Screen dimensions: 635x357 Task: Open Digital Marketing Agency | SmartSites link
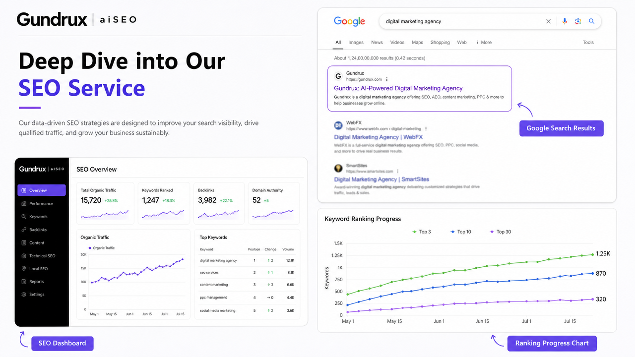381,179
